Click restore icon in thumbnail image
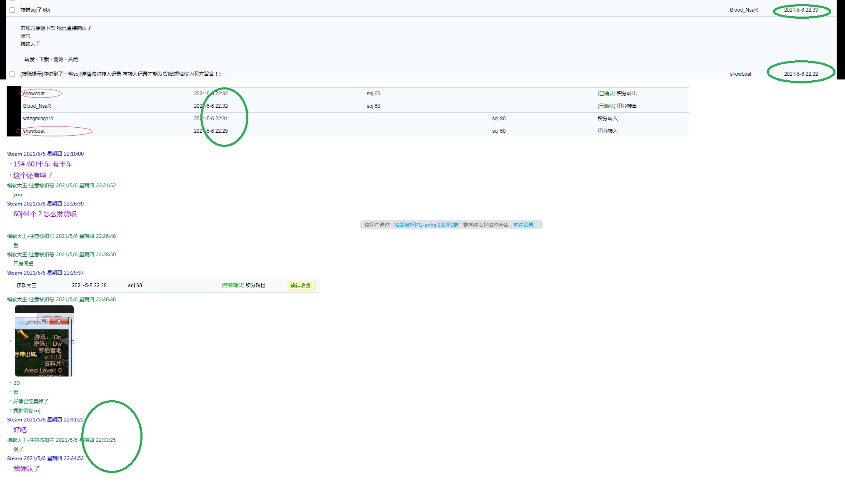The width and height of the screenshot is (845, 483). [x=43, y=321]
